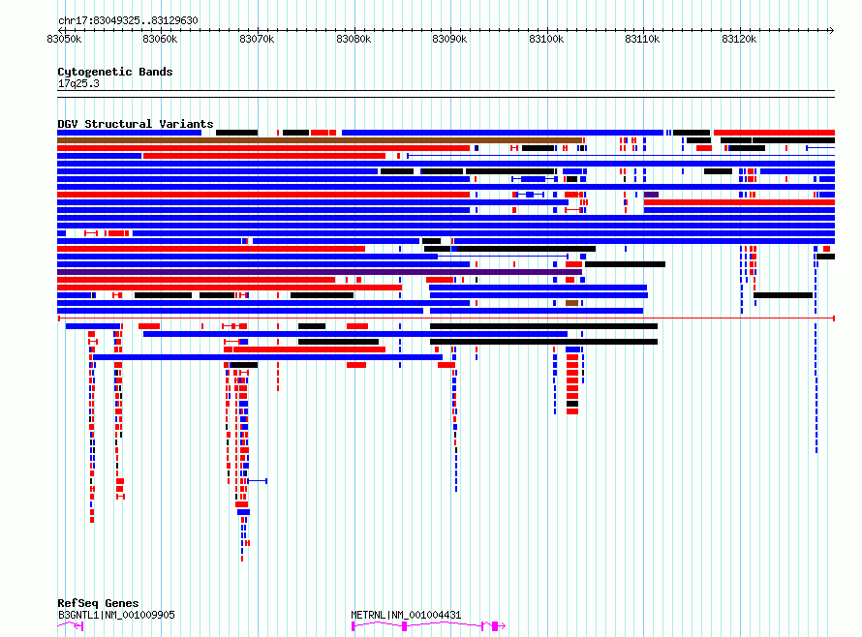Click the 83070k ruler label
862x637 pixels.
257,39
